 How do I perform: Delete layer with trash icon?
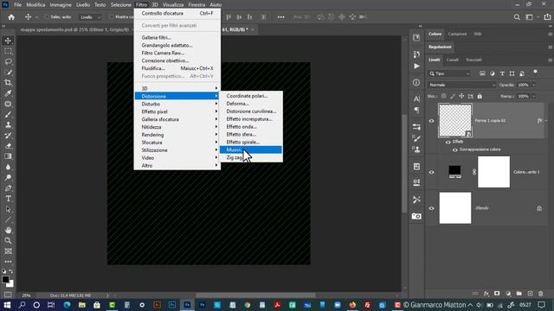(540, 294)
